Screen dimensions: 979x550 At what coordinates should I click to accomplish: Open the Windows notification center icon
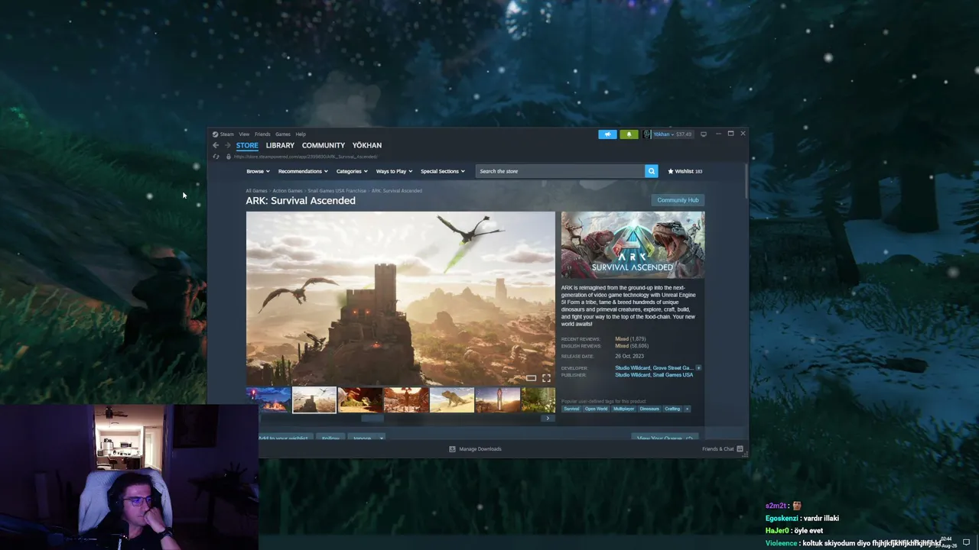click(x=966, y=542)
